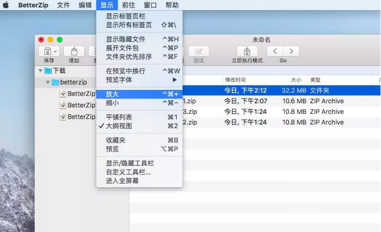This screenshot has height=232, width=381.
Task: Go forward with the right chevron
Action: pyautogui.click(x=291, y=51)
